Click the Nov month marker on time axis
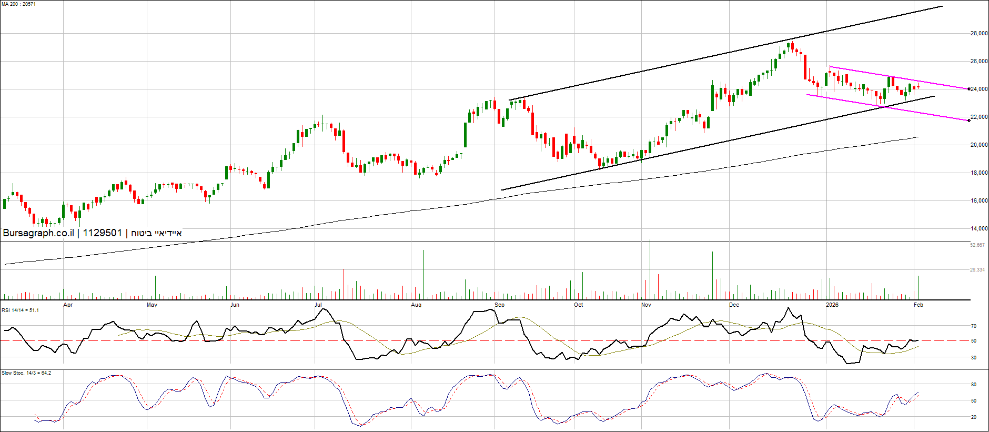This screenshot has height=432, width=989. coord(646,305)
